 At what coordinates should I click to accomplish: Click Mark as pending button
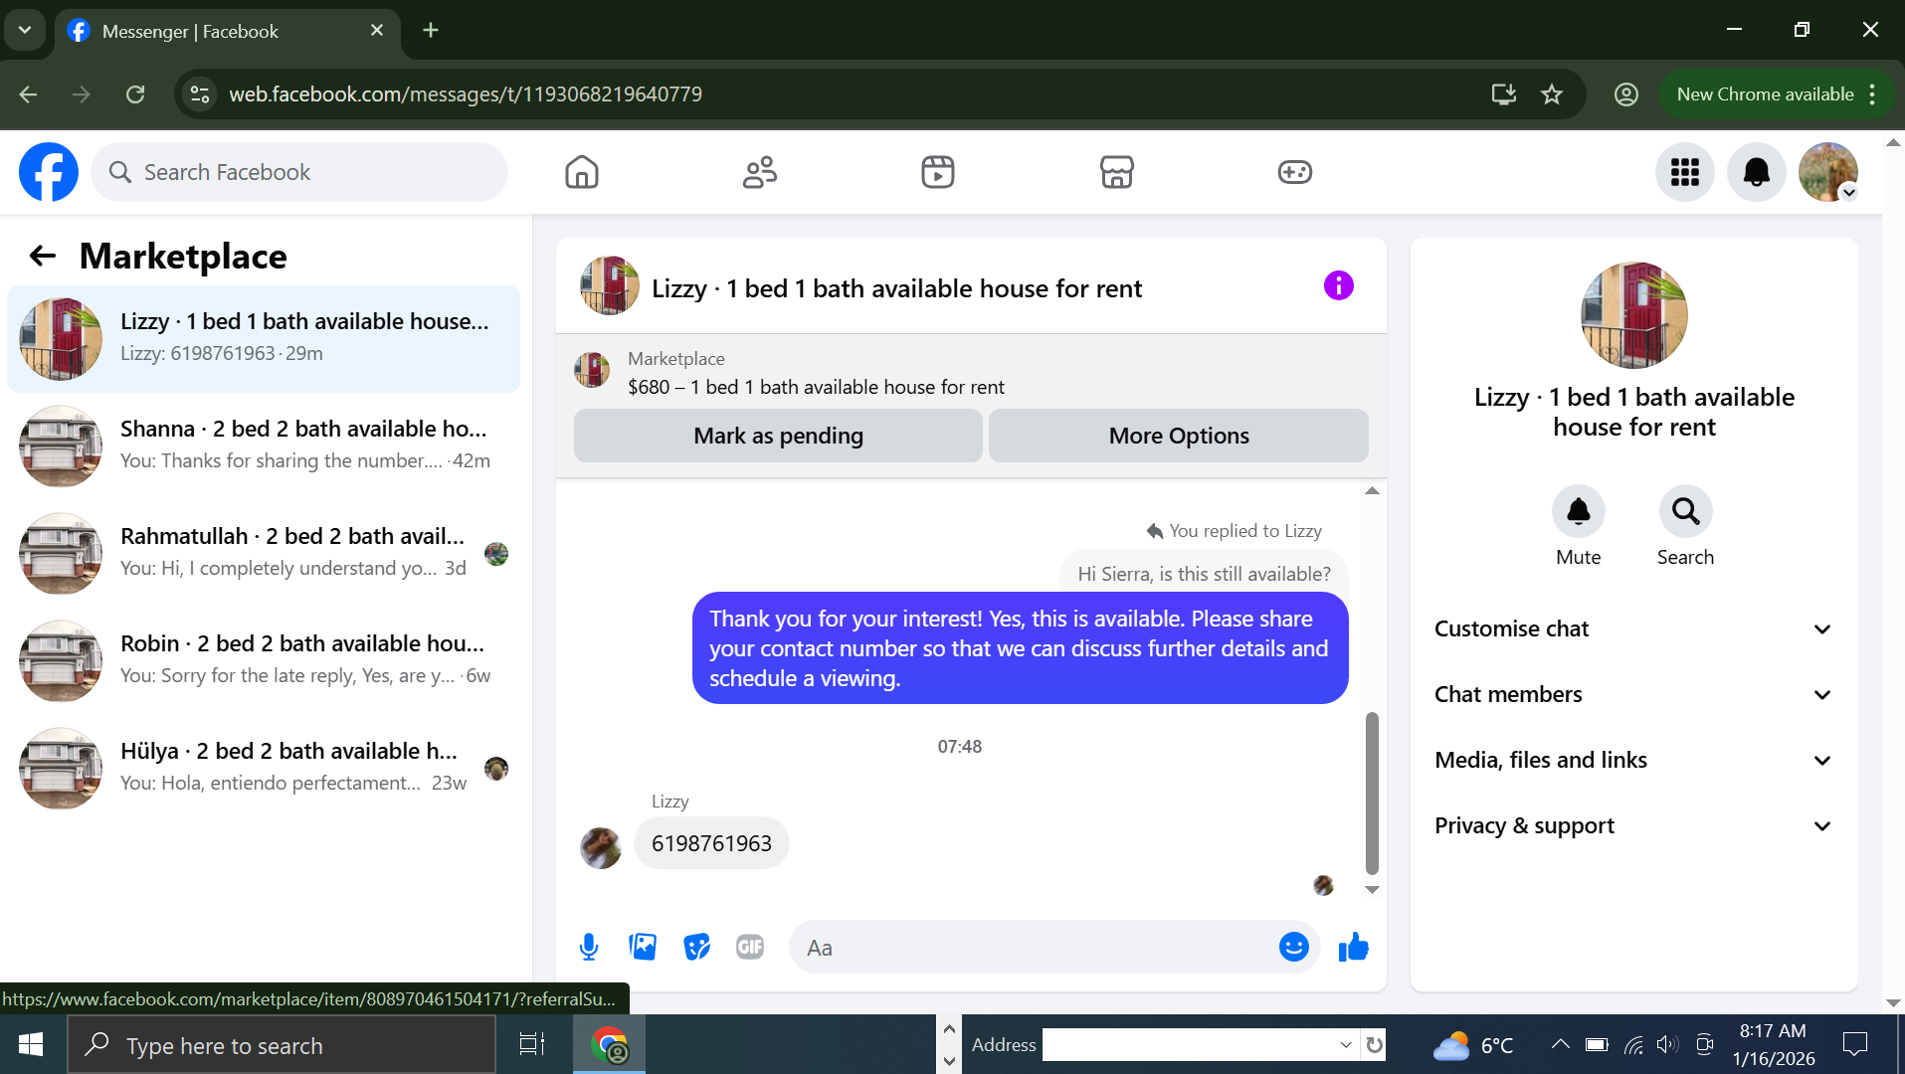pyautogui.click(x=778, y=436)
